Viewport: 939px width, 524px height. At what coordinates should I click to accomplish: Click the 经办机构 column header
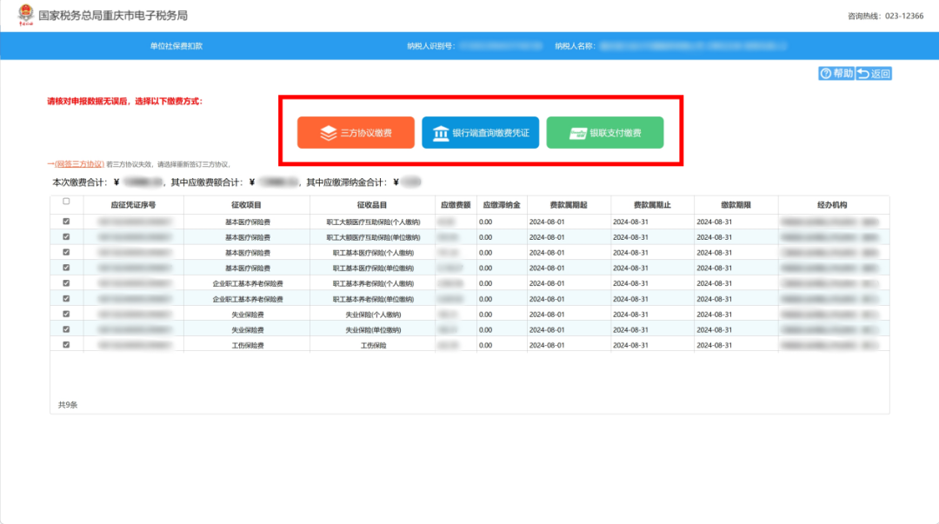point(832,205)
